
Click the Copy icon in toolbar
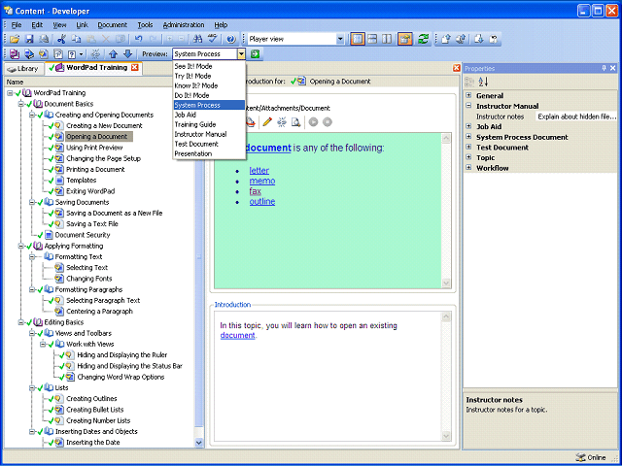(76, 39)
